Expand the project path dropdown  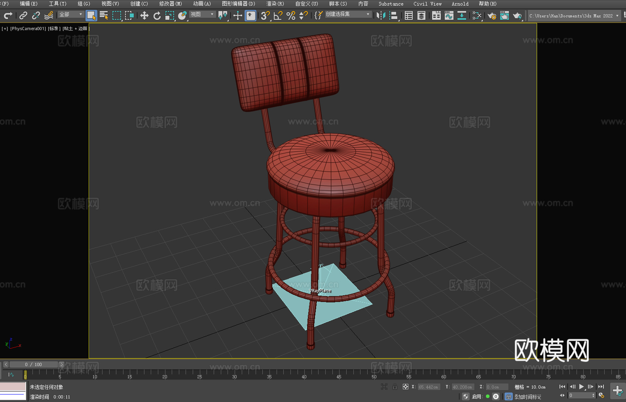pos(617,16)
